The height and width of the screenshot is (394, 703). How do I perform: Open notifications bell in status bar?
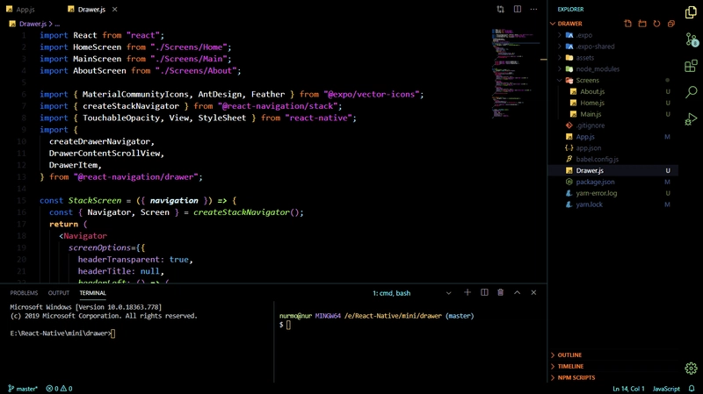(x=692, y=389)
